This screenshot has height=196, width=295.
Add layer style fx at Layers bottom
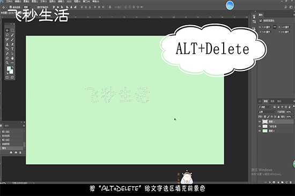click(x=270, y=182)
